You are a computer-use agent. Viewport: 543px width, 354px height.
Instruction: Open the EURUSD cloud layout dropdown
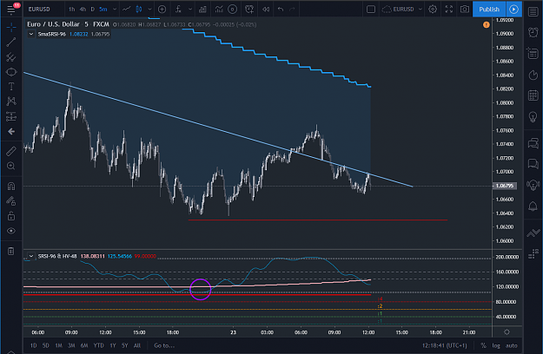point(401,10)
